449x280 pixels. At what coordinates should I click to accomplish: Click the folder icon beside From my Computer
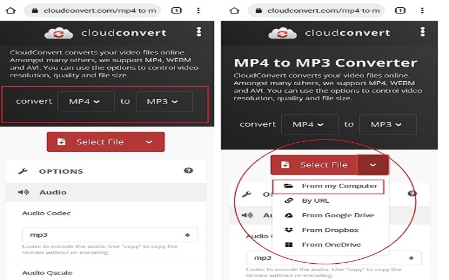(288, 186)
